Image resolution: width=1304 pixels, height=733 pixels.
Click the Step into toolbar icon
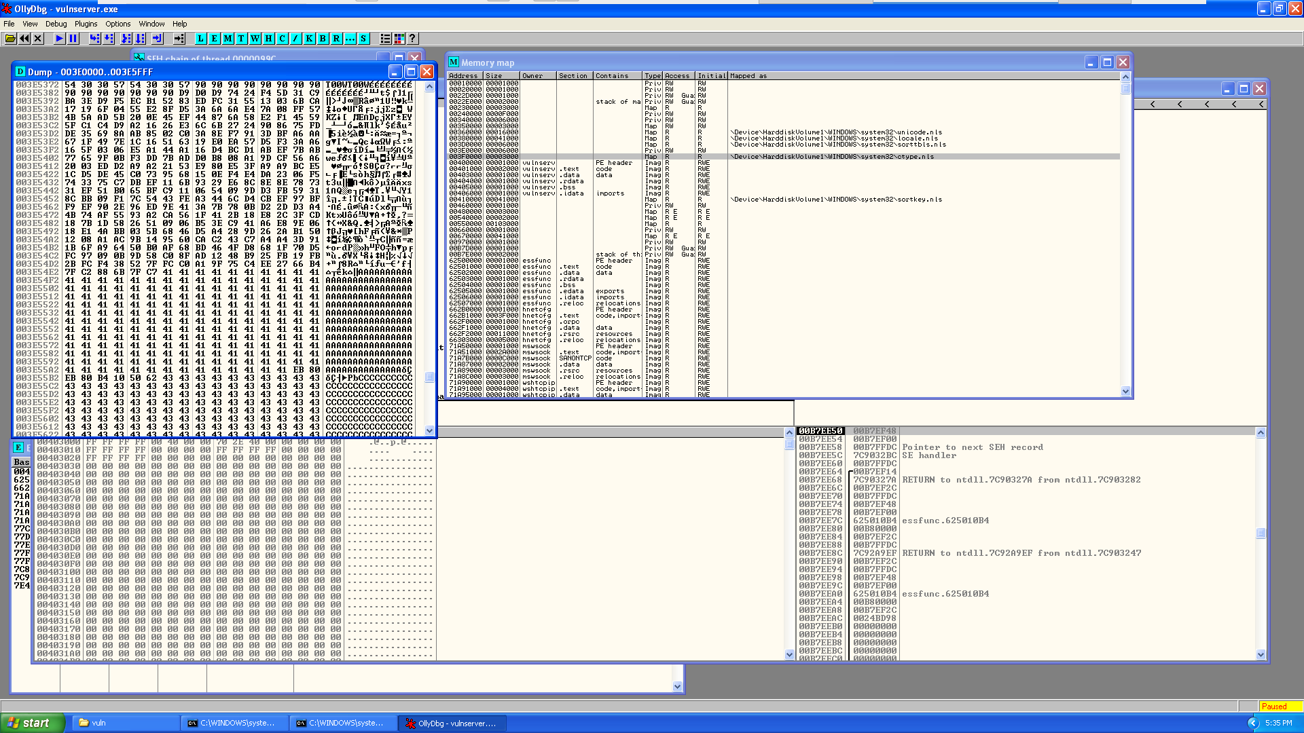click(94, 39)
